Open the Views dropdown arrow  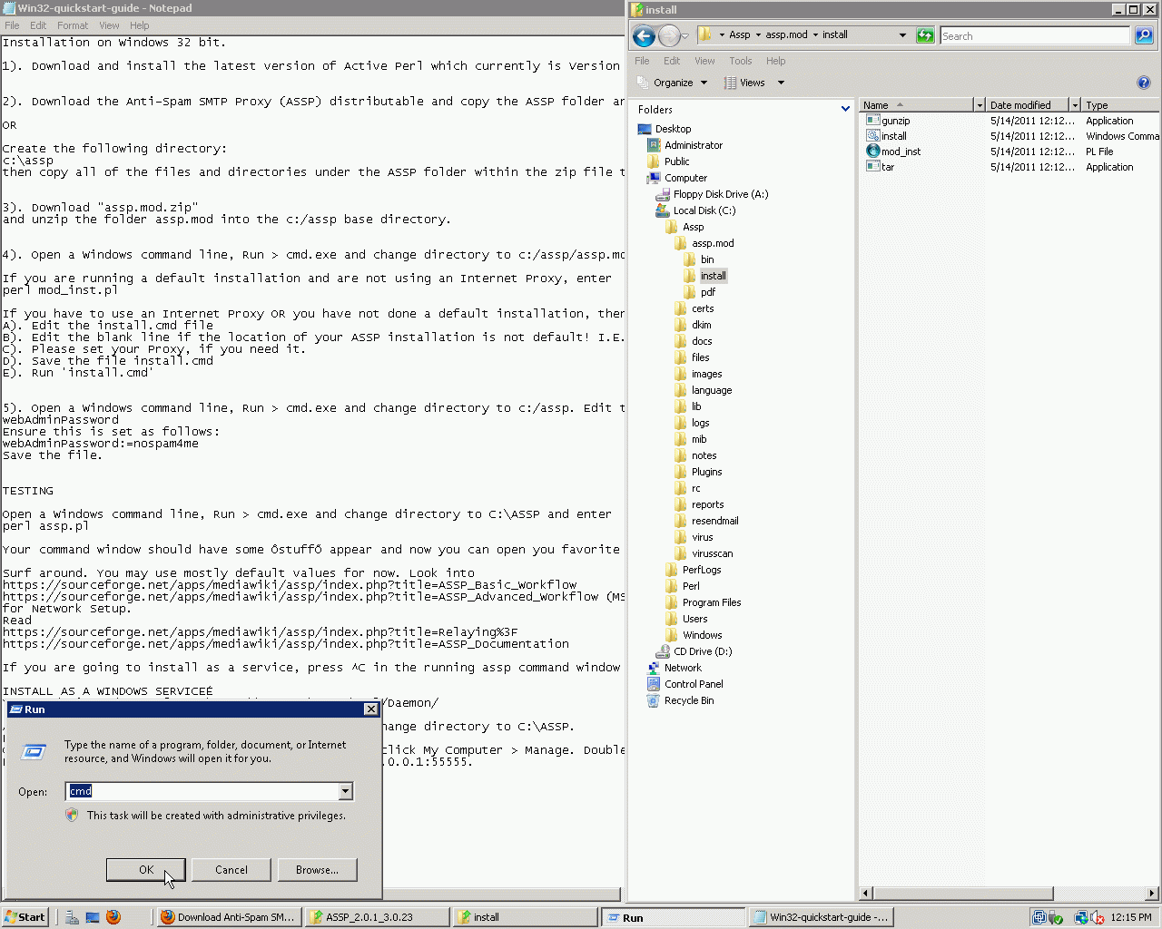click(x=781, y=83)
